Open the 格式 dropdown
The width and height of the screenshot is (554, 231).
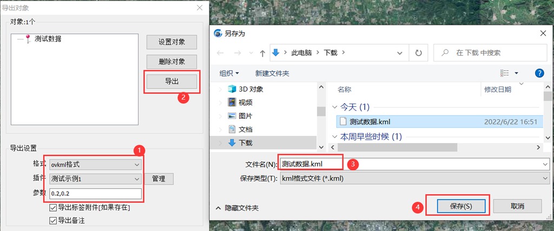pyautogui.click(x=95, y=164)
